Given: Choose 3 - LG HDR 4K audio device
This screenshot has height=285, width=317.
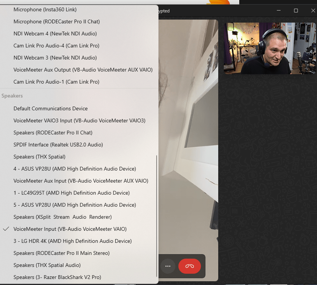Looking at the screenshot, I should 79,241.
